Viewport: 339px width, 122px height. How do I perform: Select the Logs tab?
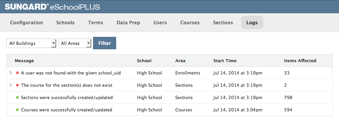coord(252,22)
